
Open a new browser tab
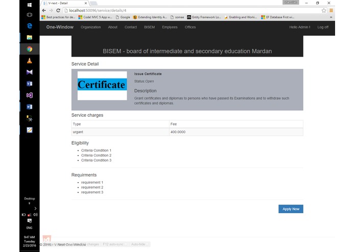tap(93, 3)
